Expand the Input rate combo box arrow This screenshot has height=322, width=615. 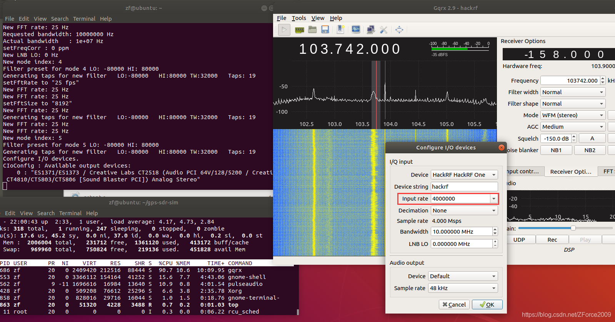coord(494,199)
